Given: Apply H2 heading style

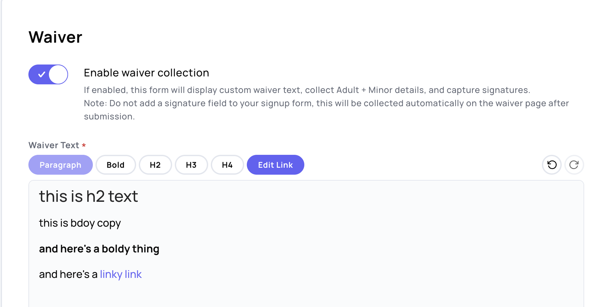Looking at the screenshot, I should [x=155, y=165].
